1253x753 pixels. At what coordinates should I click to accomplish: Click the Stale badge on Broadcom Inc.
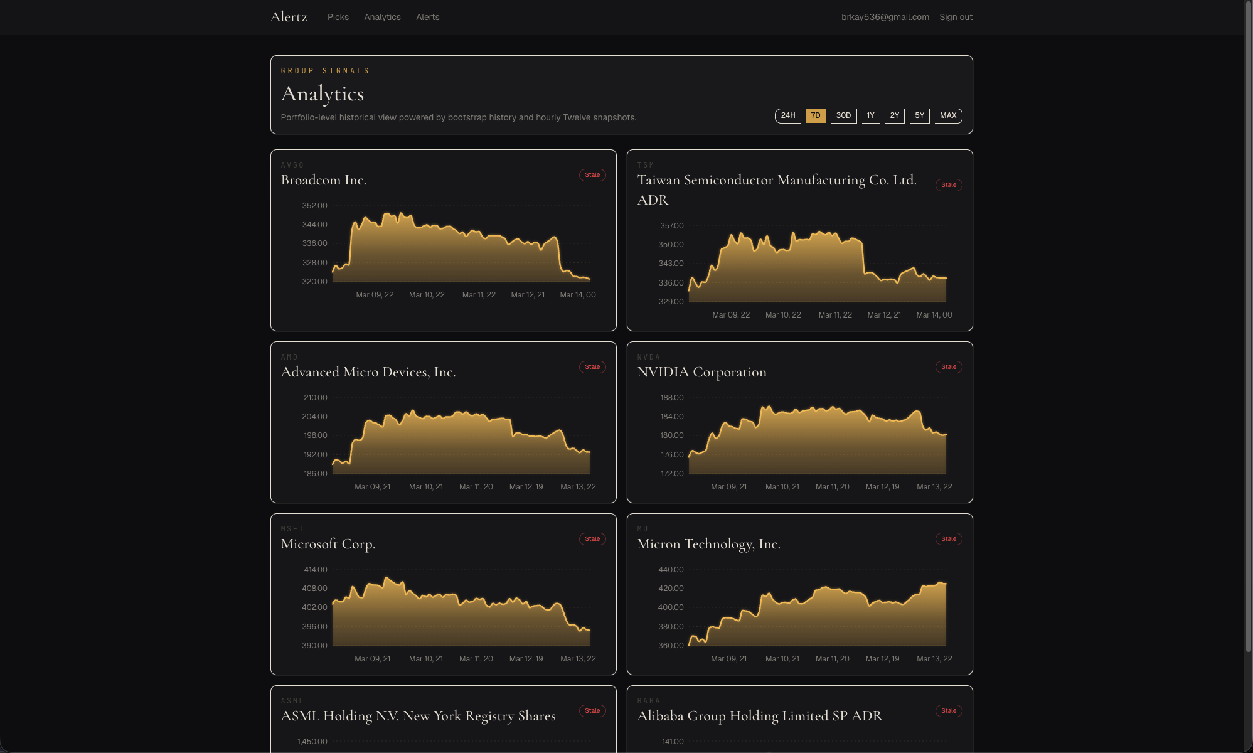(x=592, y=174)
